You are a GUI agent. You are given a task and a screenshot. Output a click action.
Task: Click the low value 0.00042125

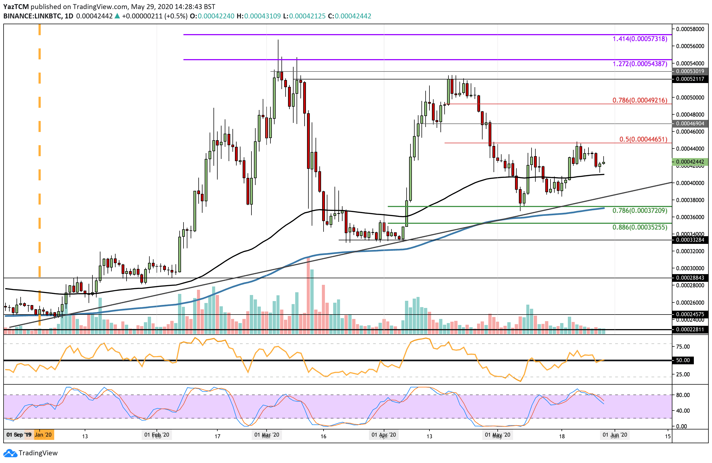307,16
